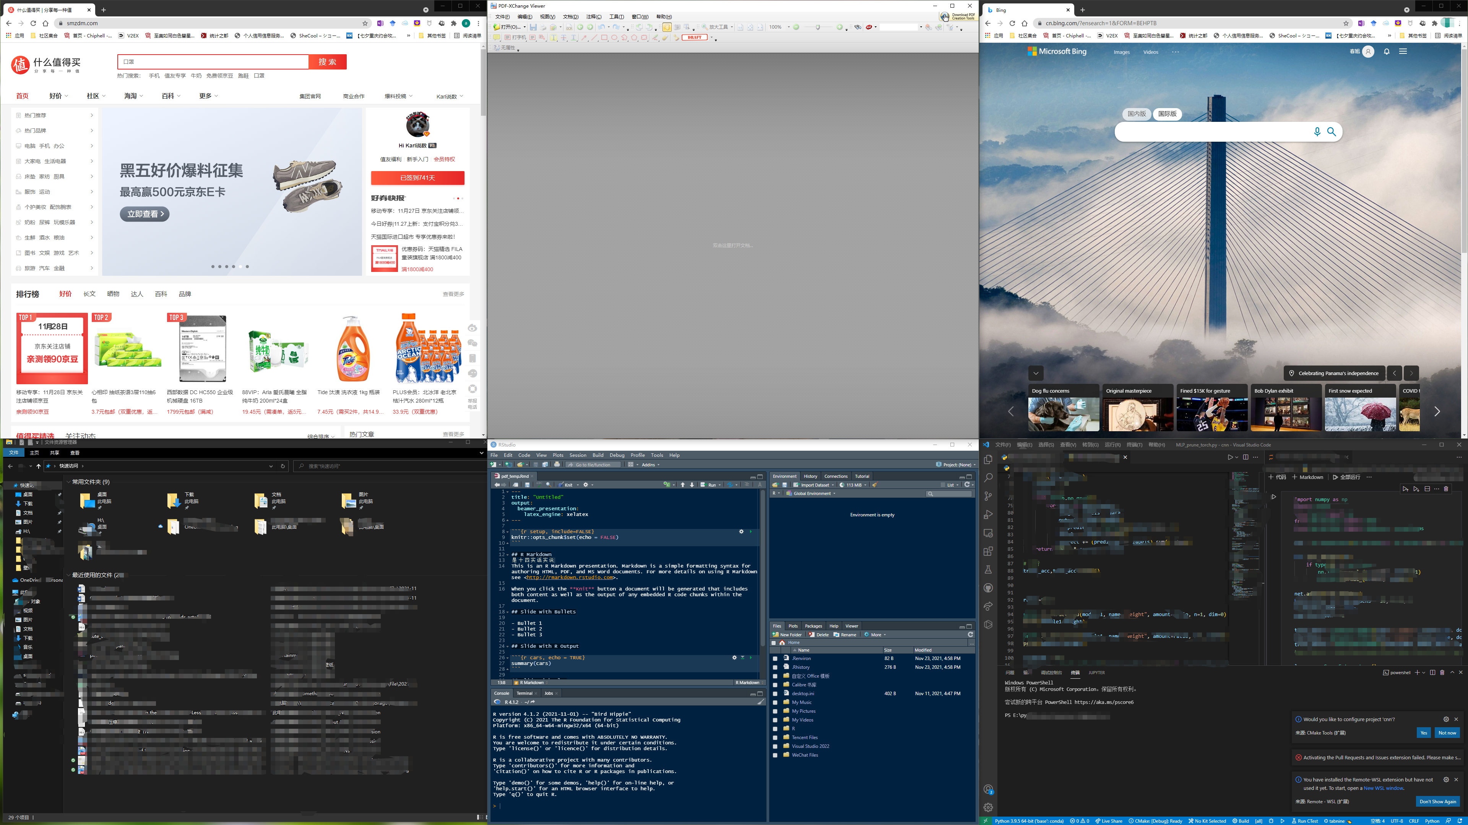Click the broom icon to clear the R console
This screenshot has width=1468, height=825.
point(760,702)
